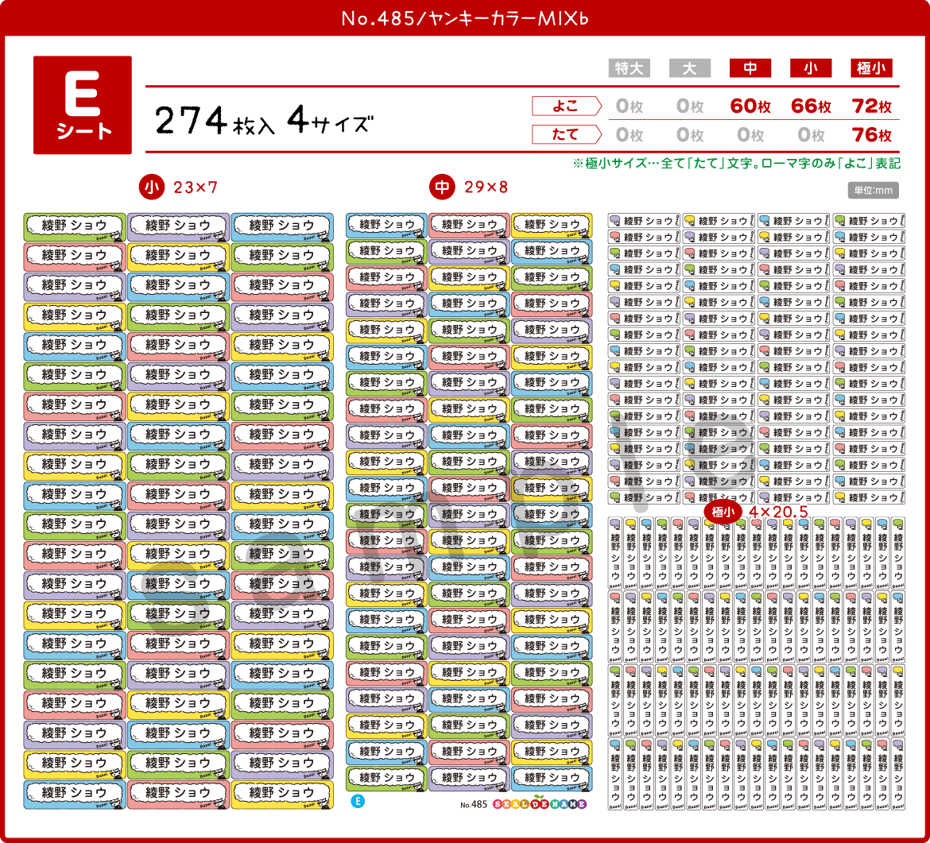Select the grey 特大 size tag
The width and height of the screenshot is (930, 843).
click(x=630, y=68)
